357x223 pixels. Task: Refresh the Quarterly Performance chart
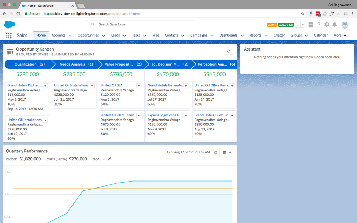[x=215, y=152]
